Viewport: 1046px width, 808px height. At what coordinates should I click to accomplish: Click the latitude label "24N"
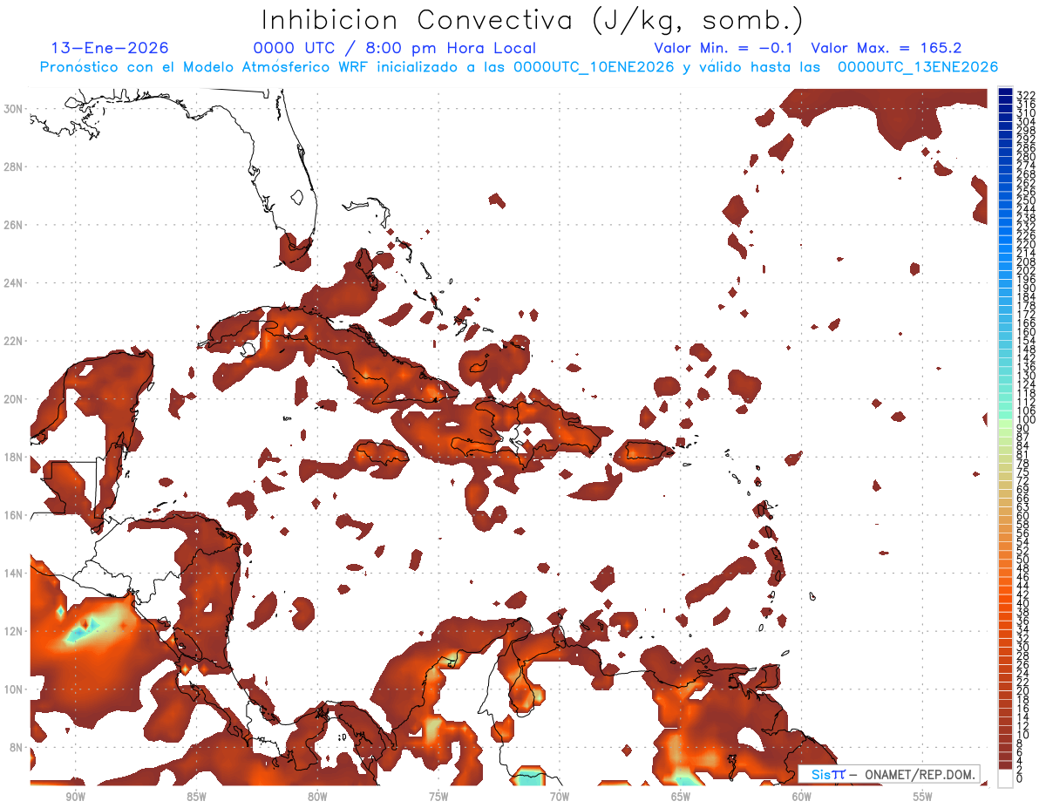(x=14, y=282)
